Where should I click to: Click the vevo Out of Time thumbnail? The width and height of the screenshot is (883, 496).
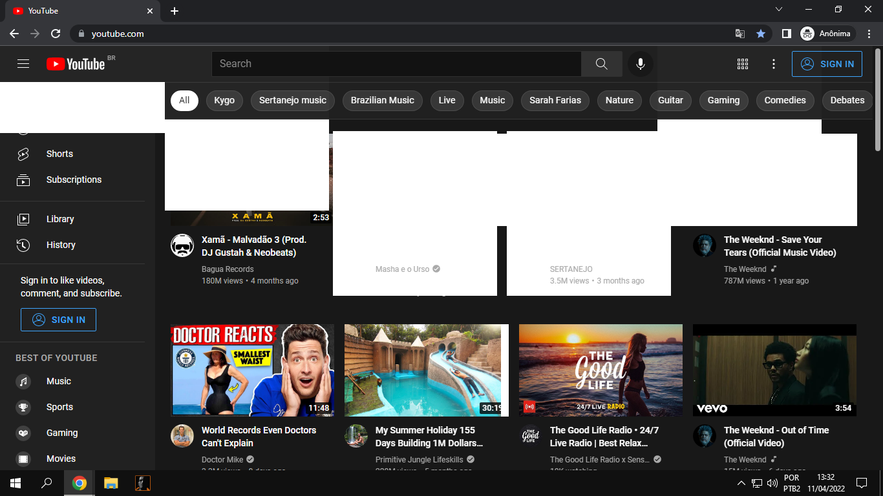pos(774,370)
